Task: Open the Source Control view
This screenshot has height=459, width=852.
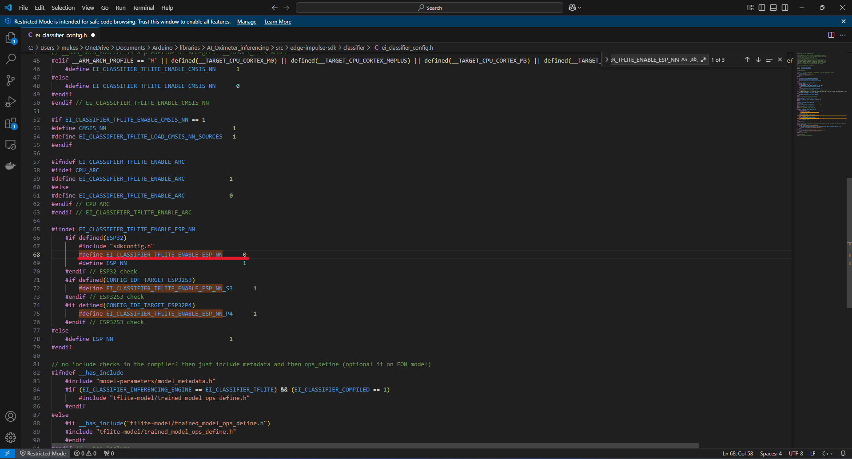Action: click(11, 80)
